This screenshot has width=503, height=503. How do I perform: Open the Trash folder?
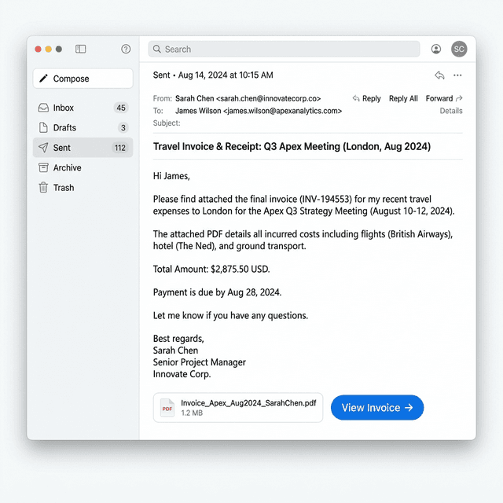[x=83, y=187]
